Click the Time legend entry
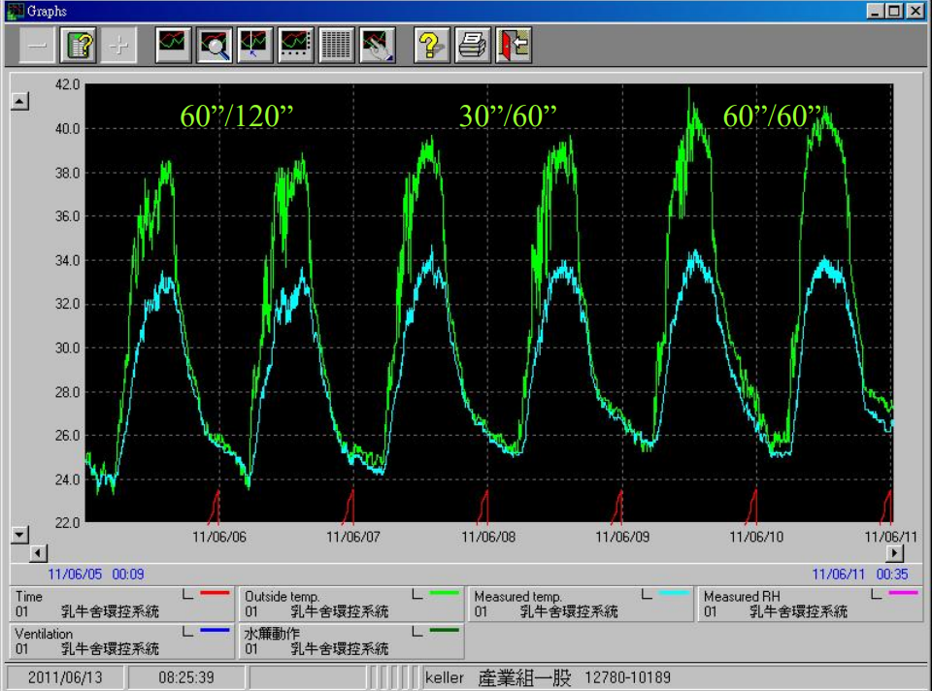The width and height of the screenshot is (932, 691). [x=122, y=604]
